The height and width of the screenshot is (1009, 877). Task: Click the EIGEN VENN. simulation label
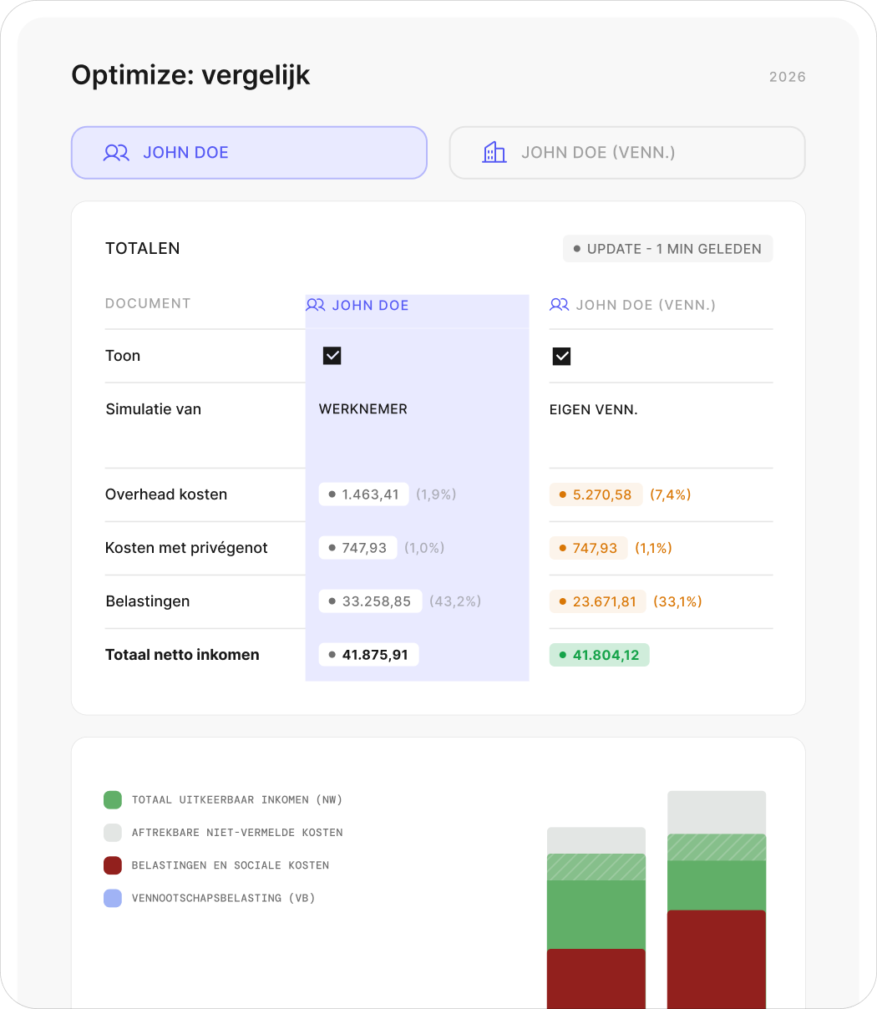click(594, 410)
